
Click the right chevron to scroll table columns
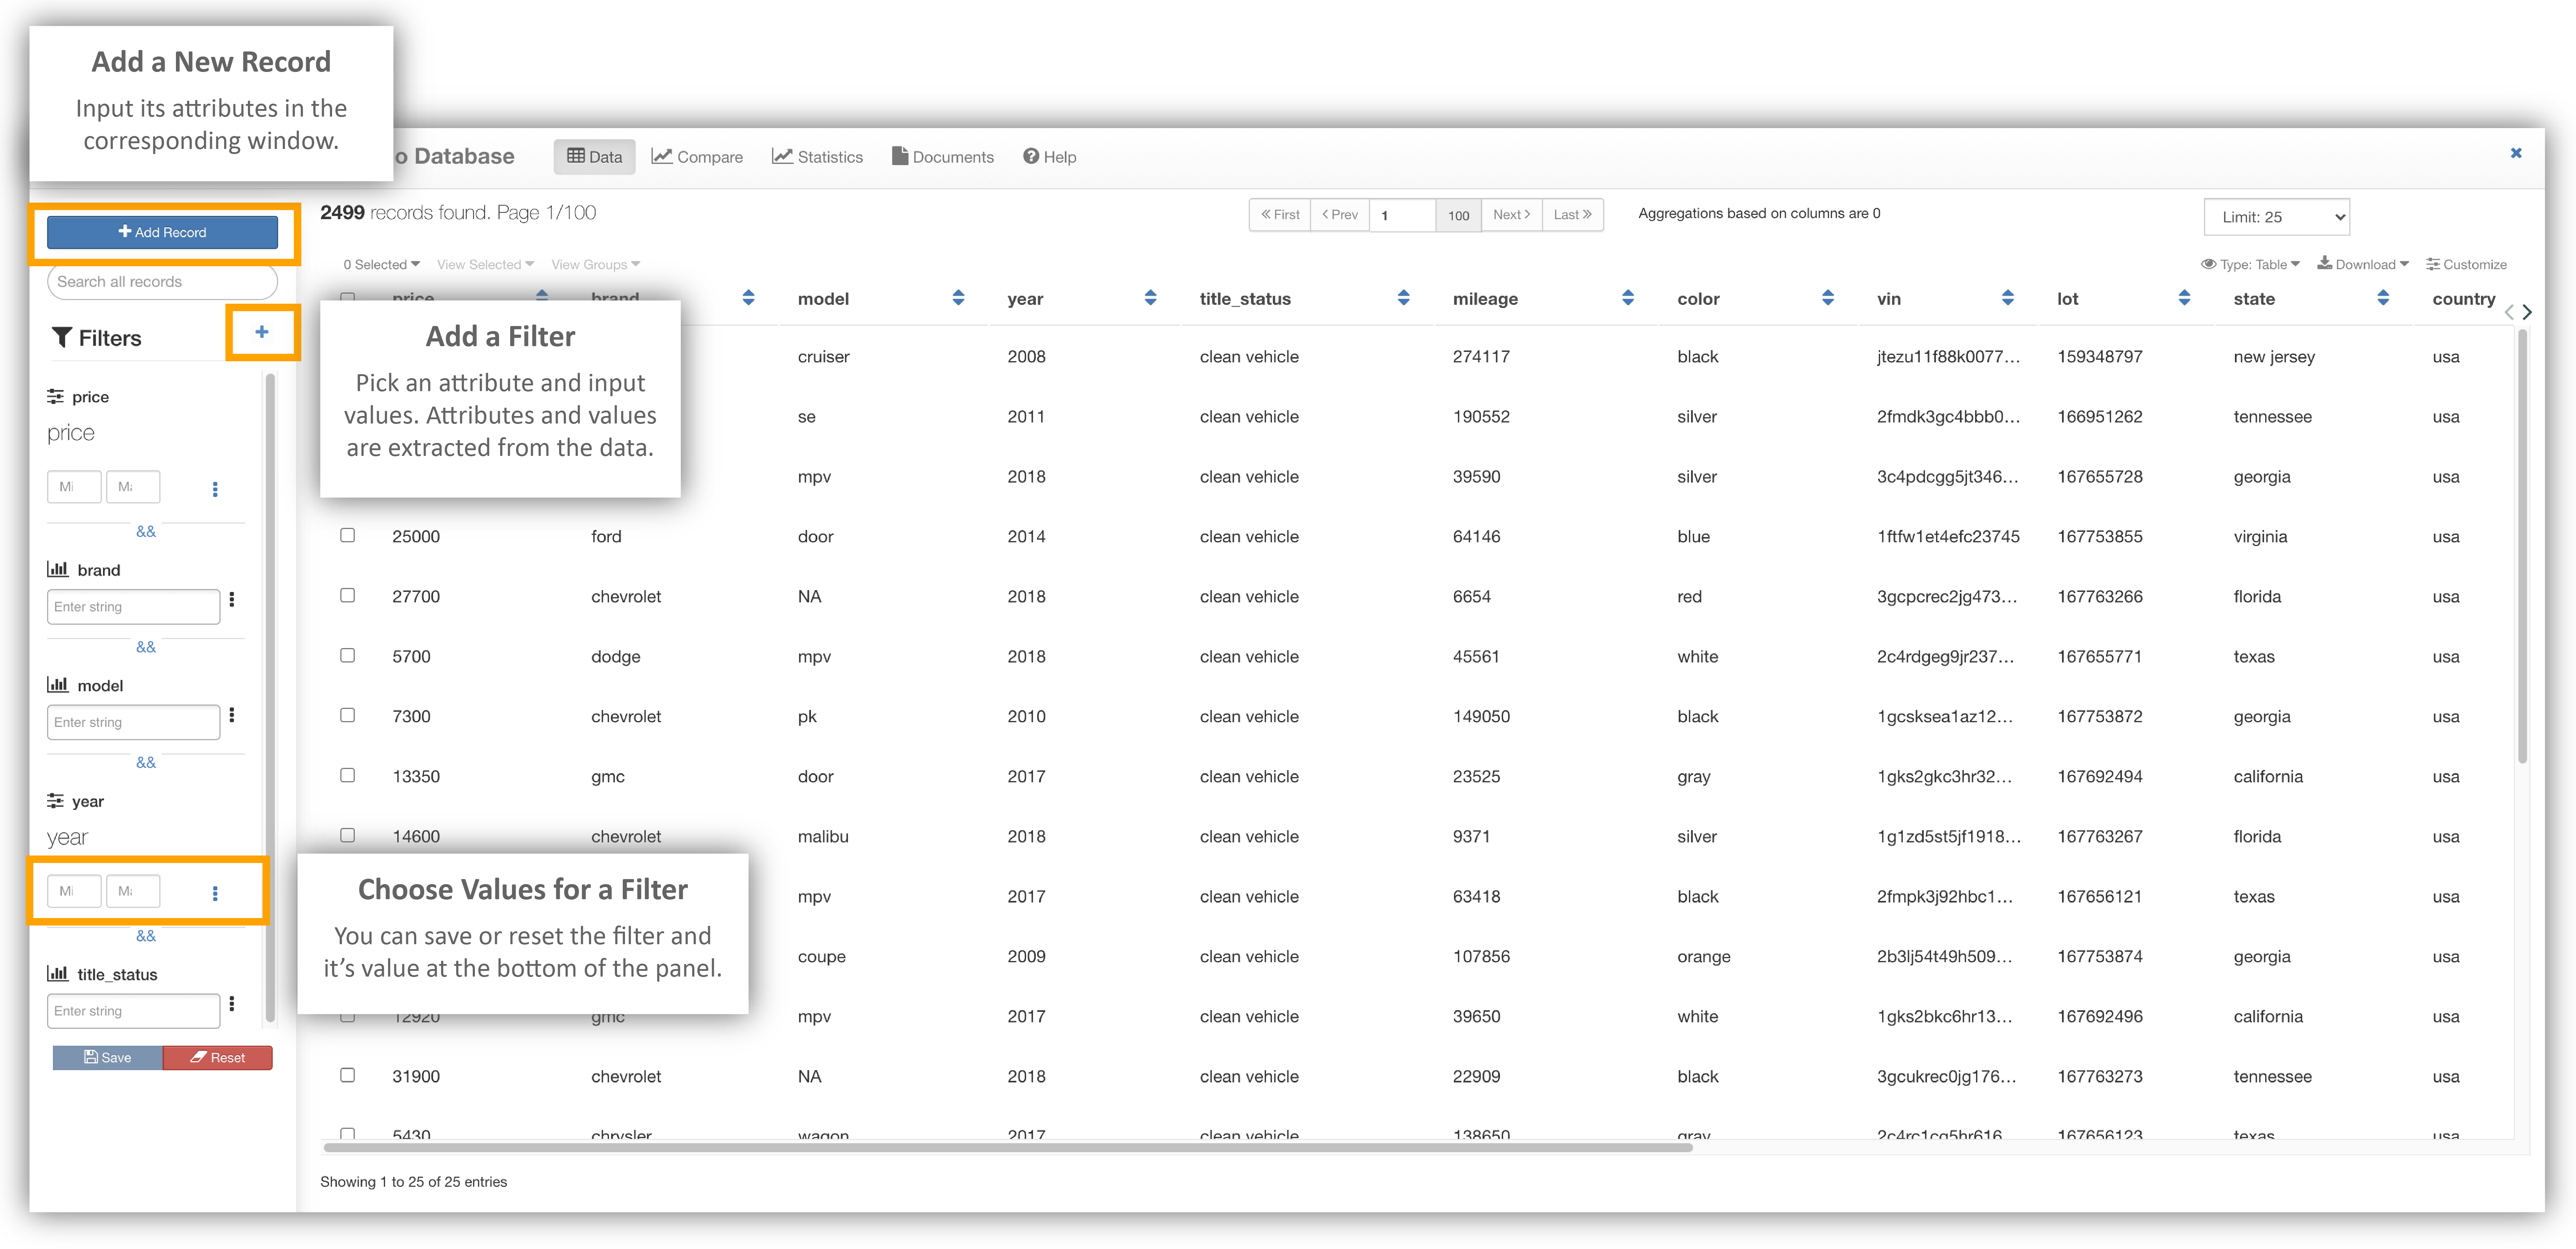coord(2527,312)
